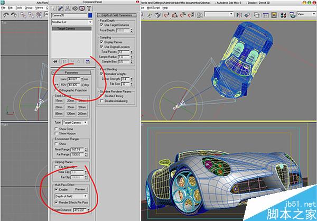The width and height of the screenshot is (317, 221).
Task: Open the named selection sets dropdown in the toolbar
Action: tap(219, 14)
